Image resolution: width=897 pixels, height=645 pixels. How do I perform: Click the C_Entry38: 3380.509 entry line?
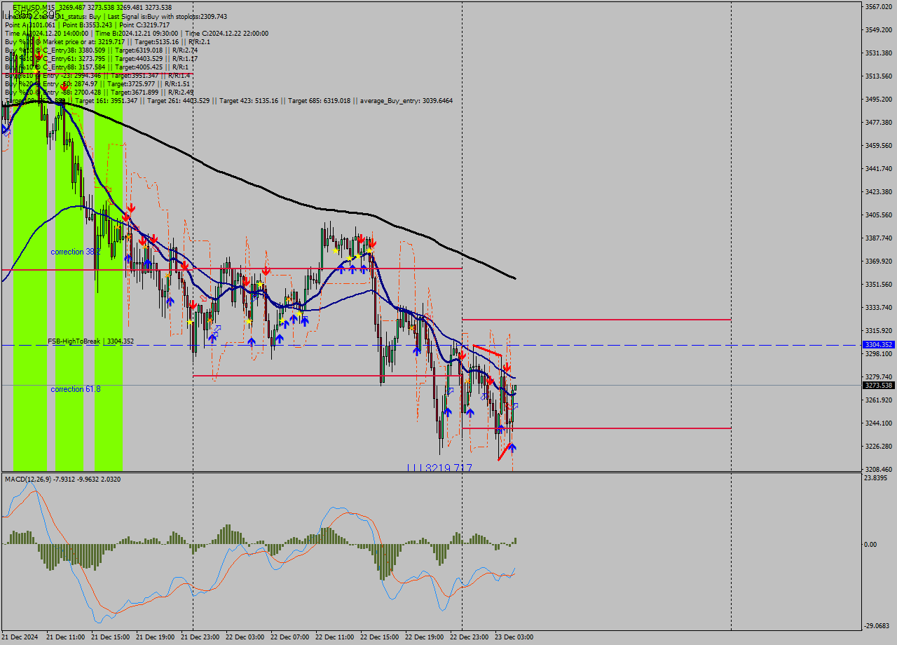102,50
